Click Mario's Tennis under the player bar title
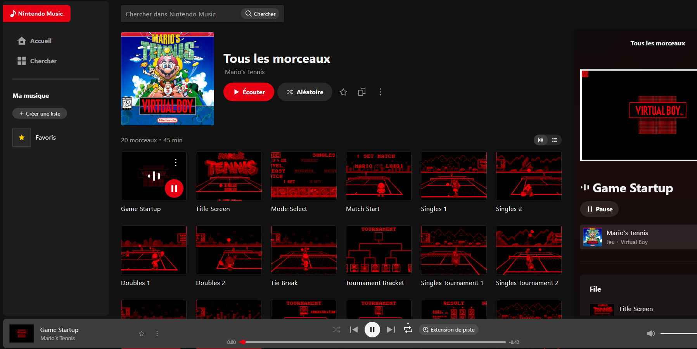Image resolution: width=697 pixels, height=349 pixels. click(x=57, y=338)
